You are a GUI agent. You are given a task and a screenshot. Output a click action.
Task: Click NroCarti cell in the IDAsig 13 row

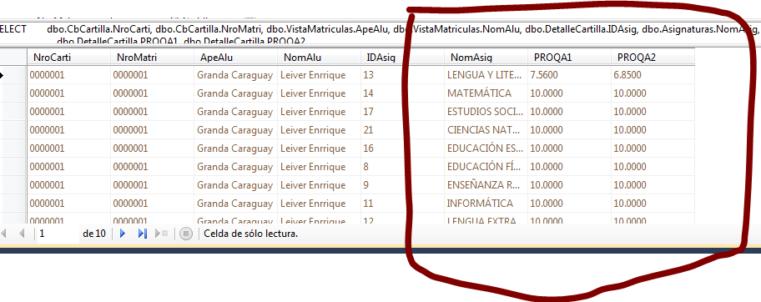[69, 75]
